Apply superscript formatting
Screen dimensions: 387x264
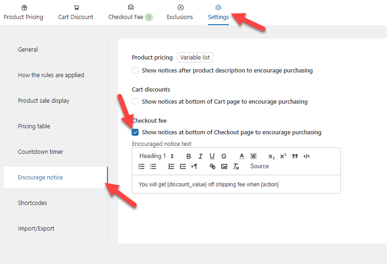click(x=283, y=156)
